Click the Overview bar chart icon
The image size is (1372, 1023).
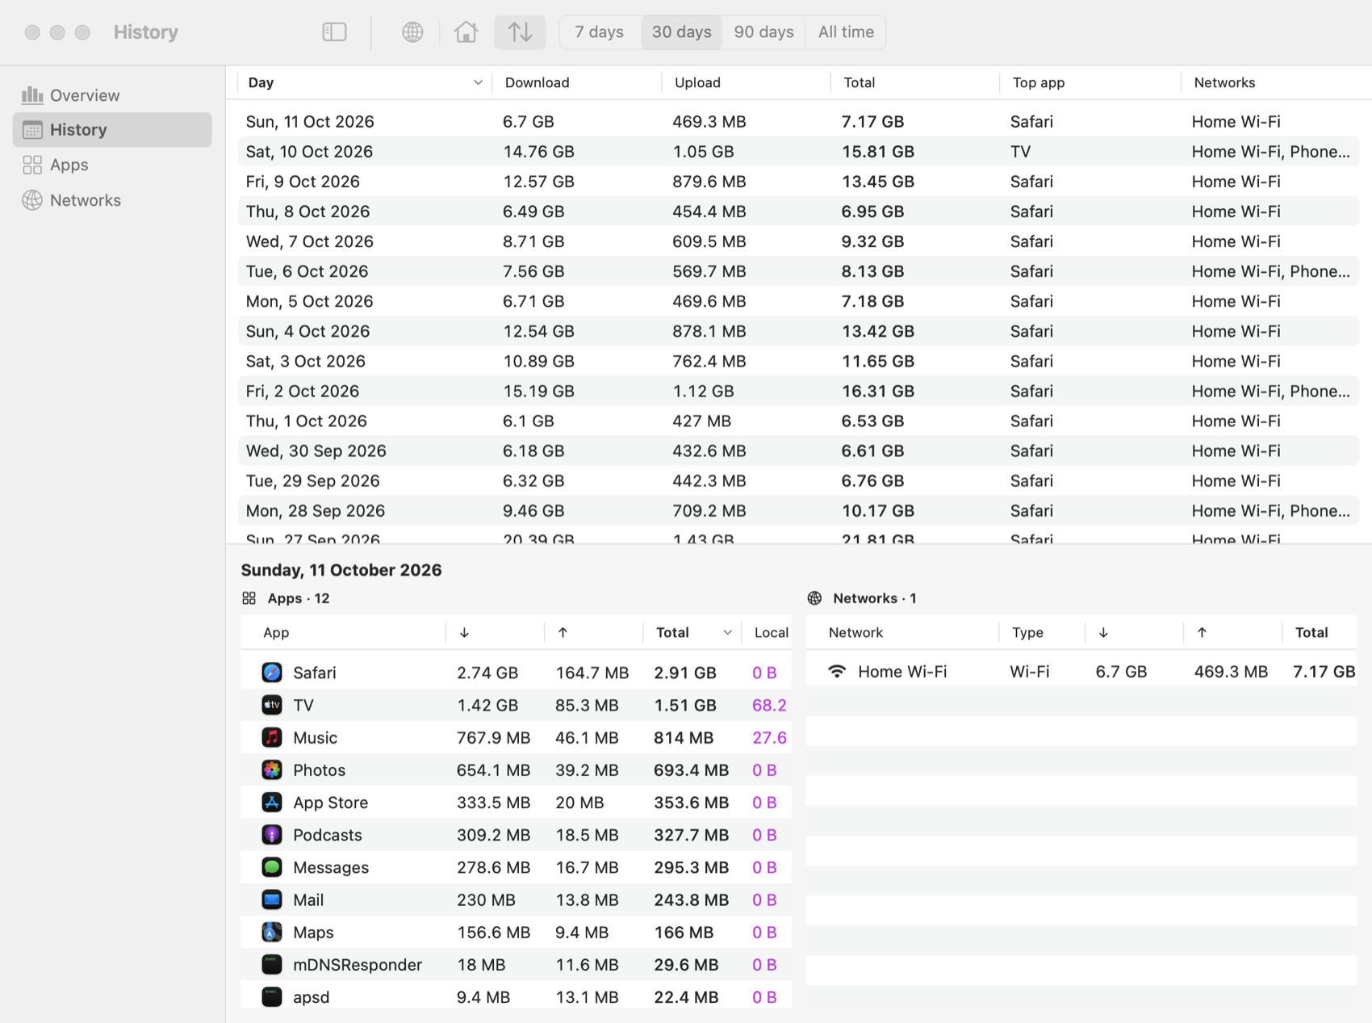[32, 95]
